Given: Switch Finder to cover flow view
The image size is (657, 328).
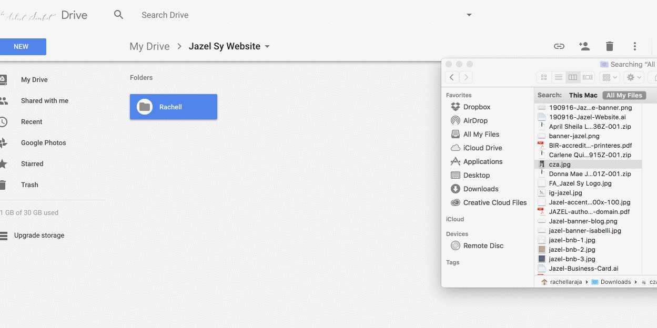Looking at the screenshot, I should click(x=588, y=77).
